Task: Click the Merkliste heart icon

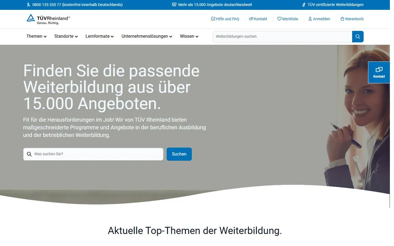Action: point(279,19)
